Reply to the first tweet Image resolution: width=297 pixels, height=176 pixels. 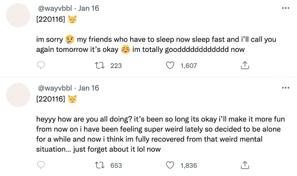[41, 65]
